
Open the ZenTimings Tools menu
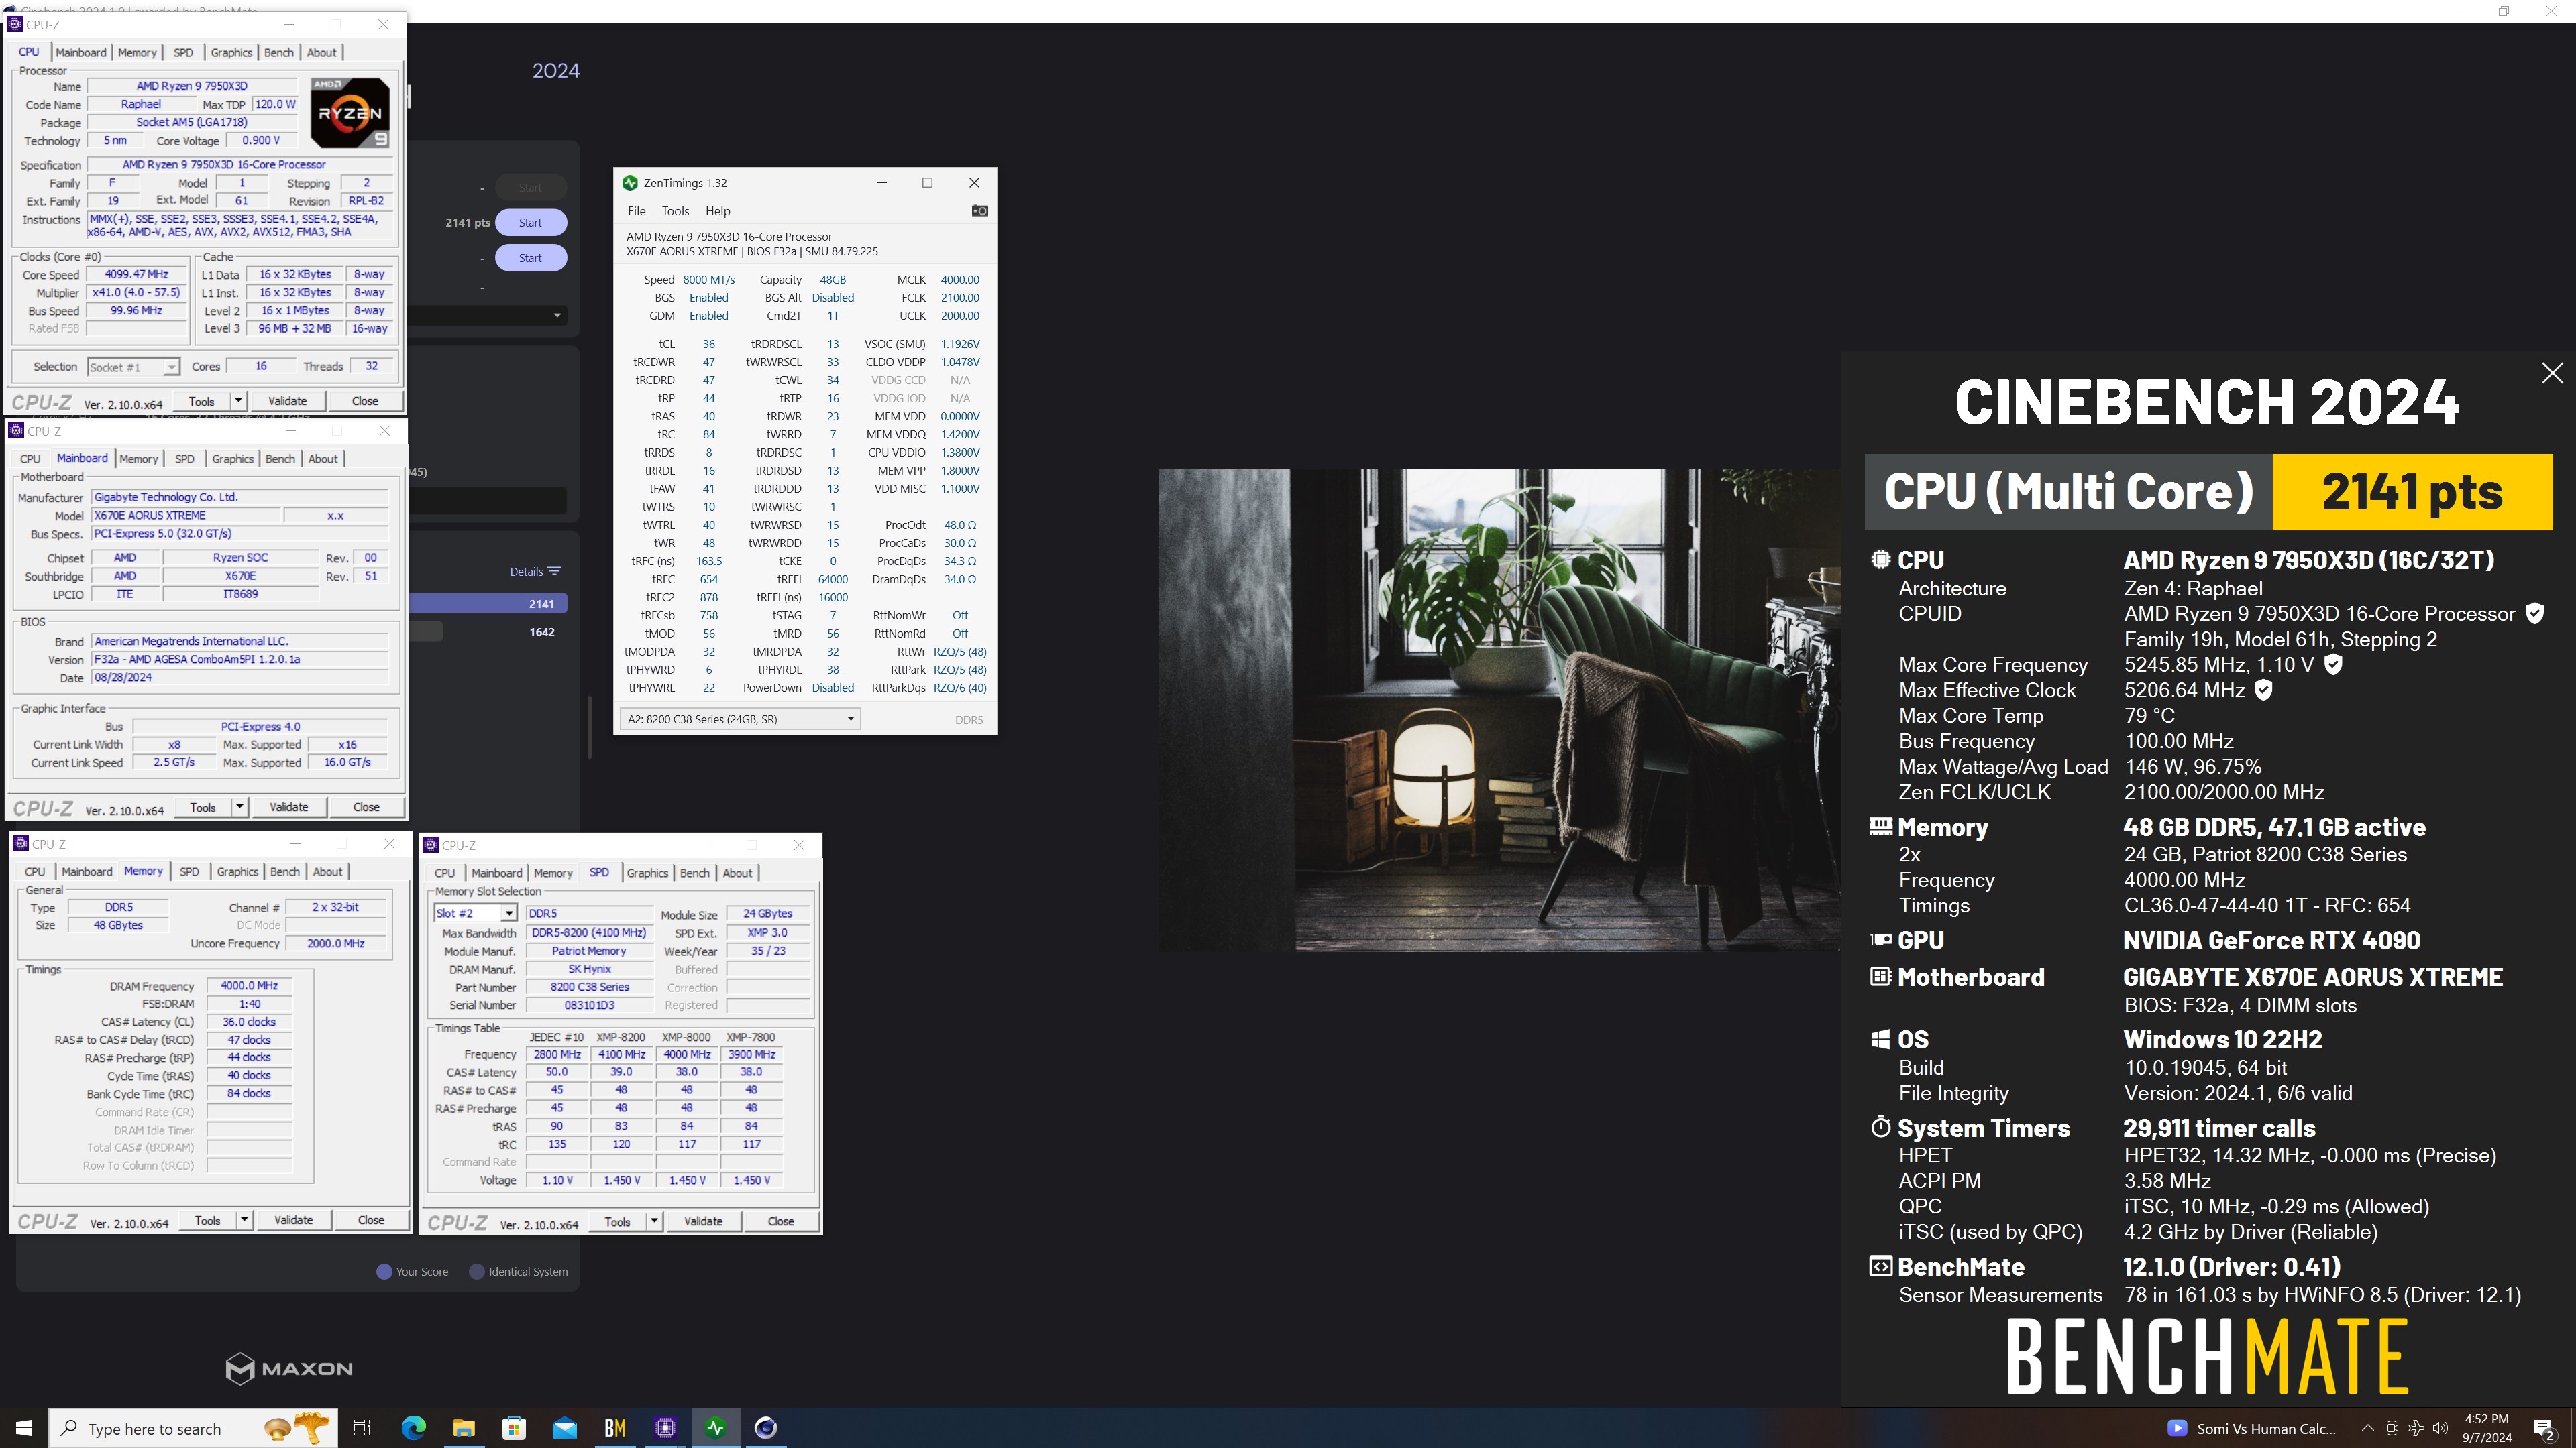tap(675, 211)
